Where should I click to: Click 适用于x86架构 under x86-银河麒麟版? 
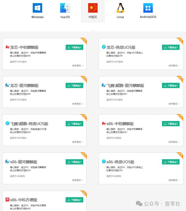[x=17, y=176]
